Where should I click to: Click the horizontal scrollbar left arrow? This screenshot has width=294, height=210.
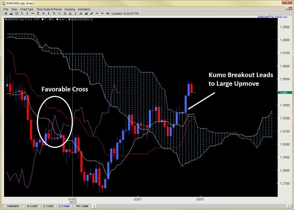pos(94,206)
